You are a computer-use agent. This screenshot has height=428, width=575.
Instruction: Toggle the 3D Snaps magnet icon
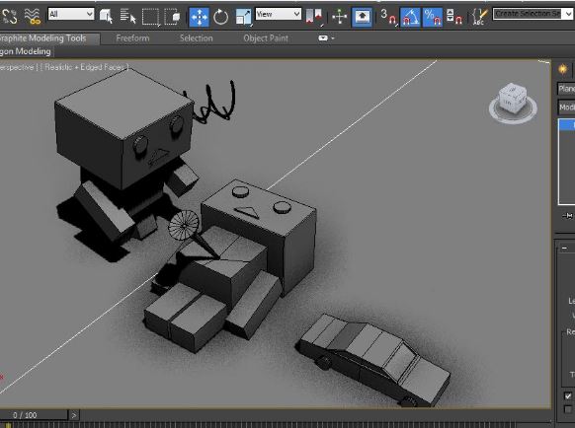(x=388, y=17)
